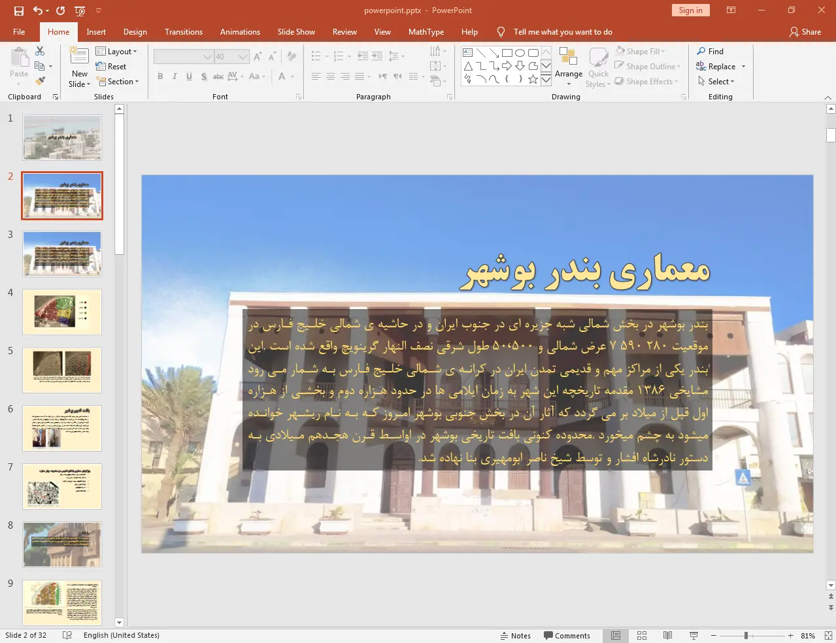Reset the slide layout
This screenshot has width=836, height=643.
pos(111,66)
